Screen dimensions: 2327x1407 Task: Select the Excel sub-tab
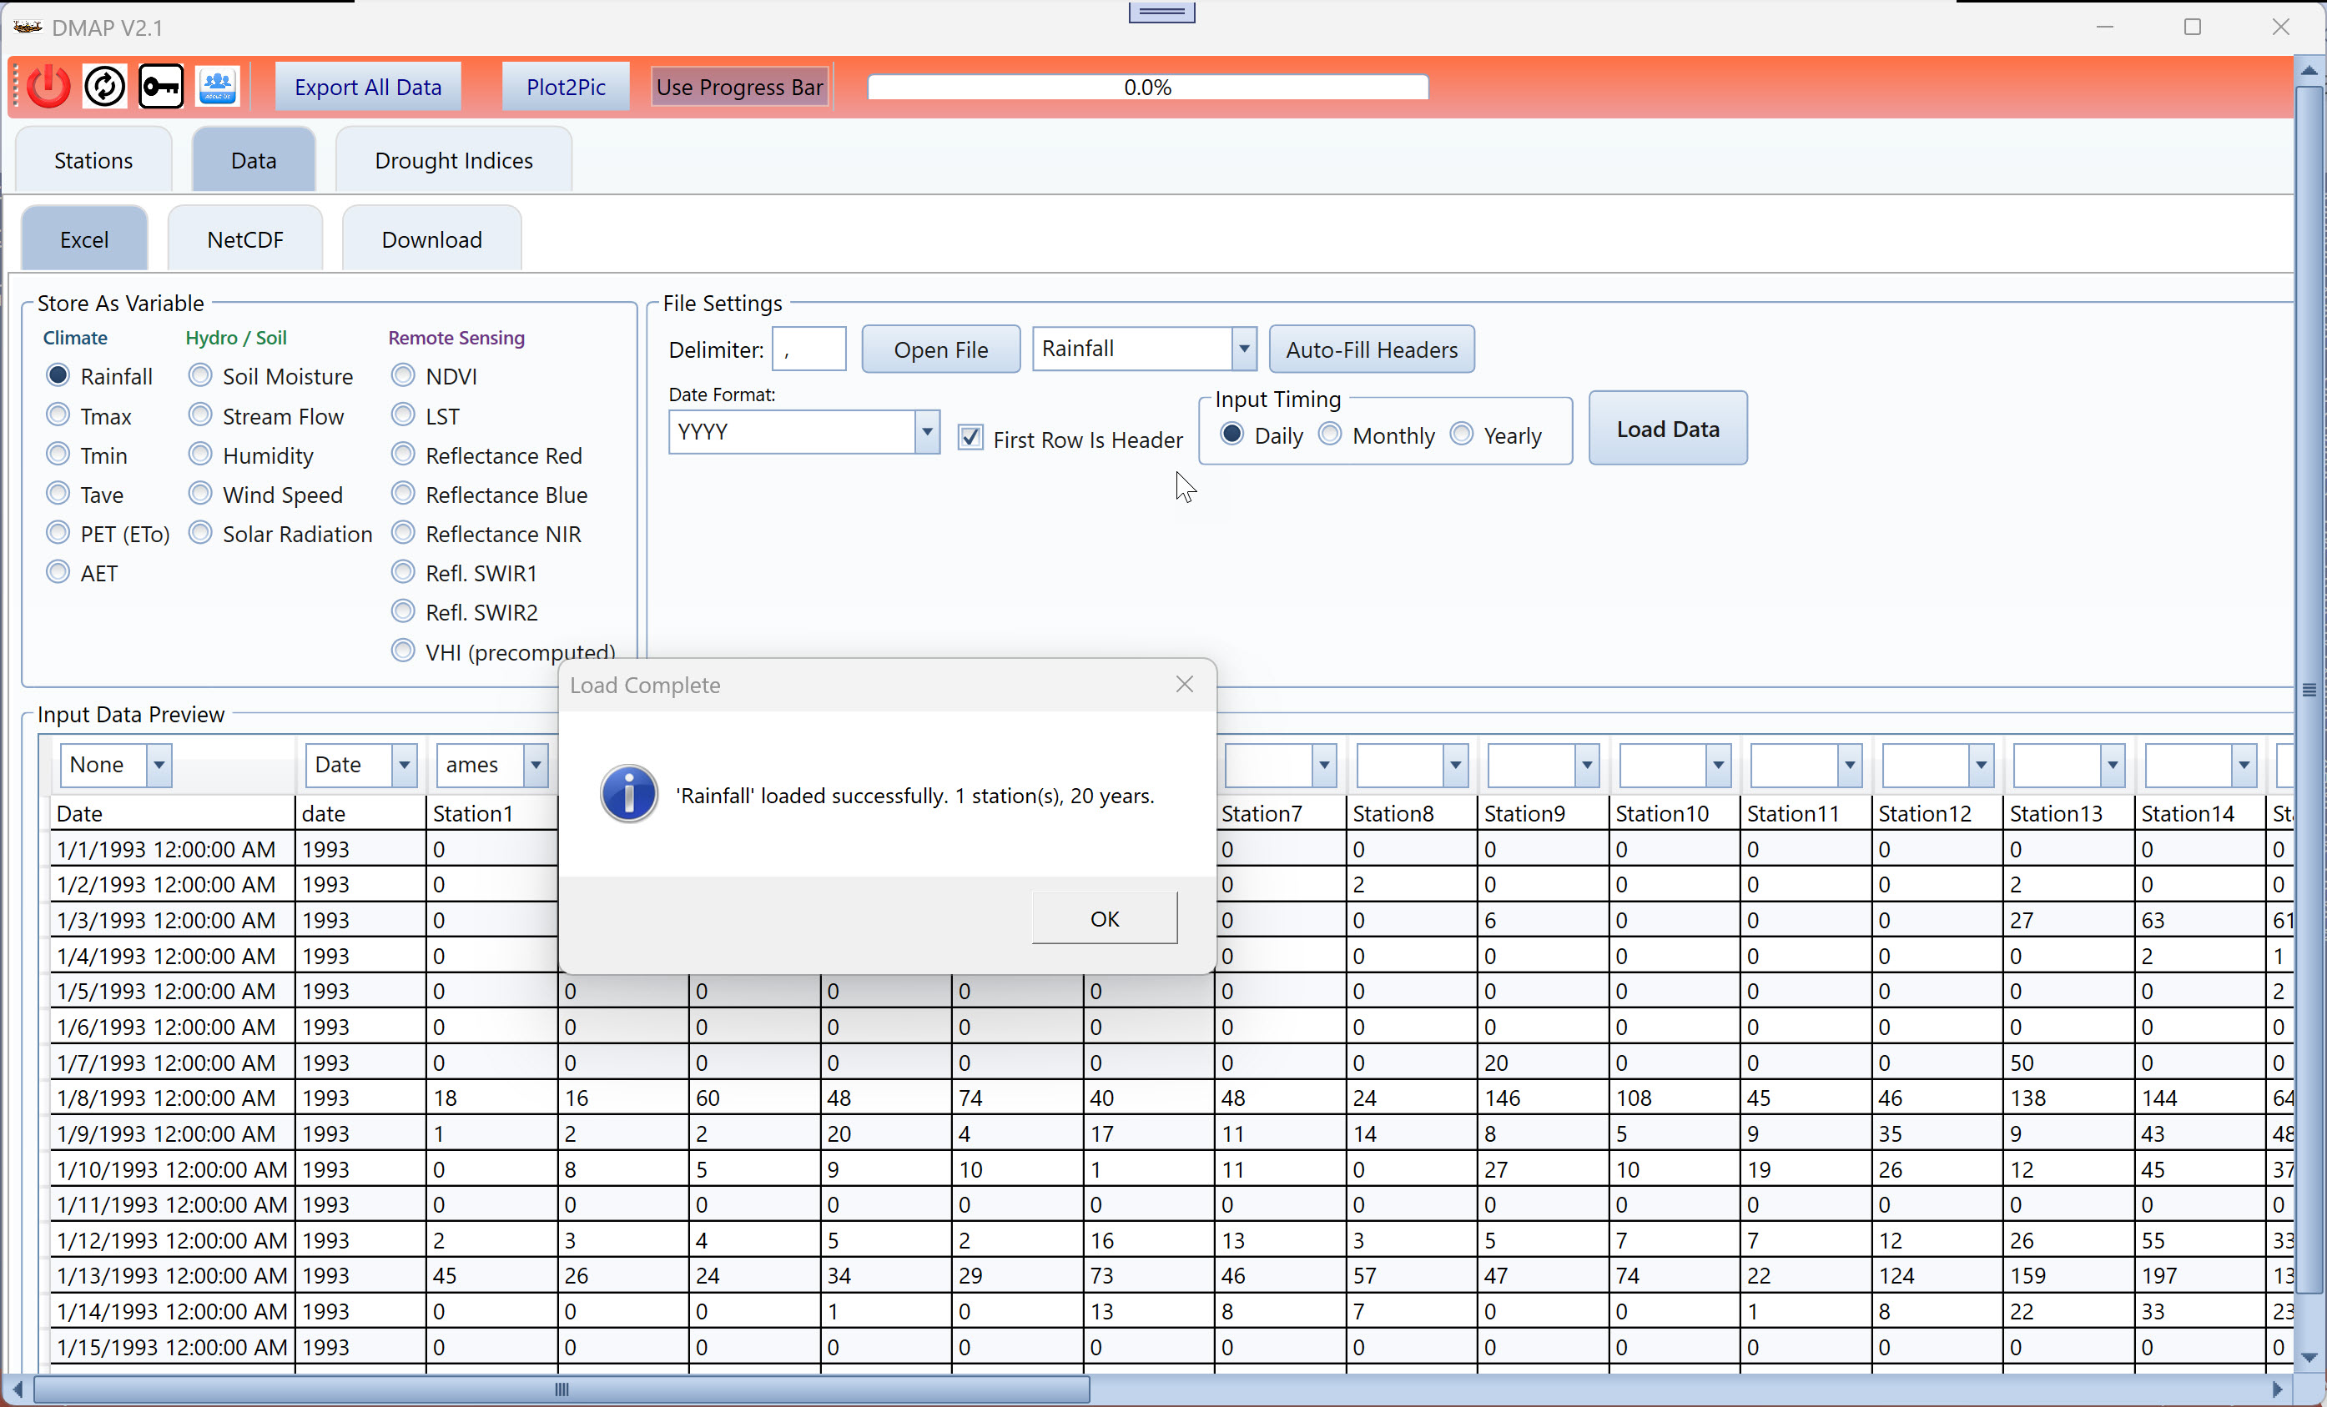click(x=84, y=240)
